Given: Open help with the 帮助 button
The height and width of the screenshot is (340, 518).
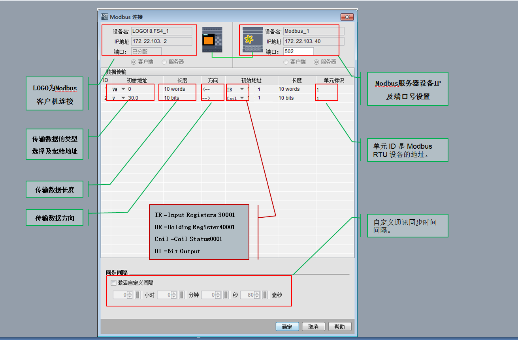Looking at the screenshot, I should pyautogui.click(x=340, y=327).
